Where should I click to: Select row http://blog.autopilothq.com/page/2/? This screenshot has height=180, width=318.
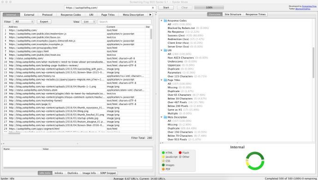coord(77,104)
